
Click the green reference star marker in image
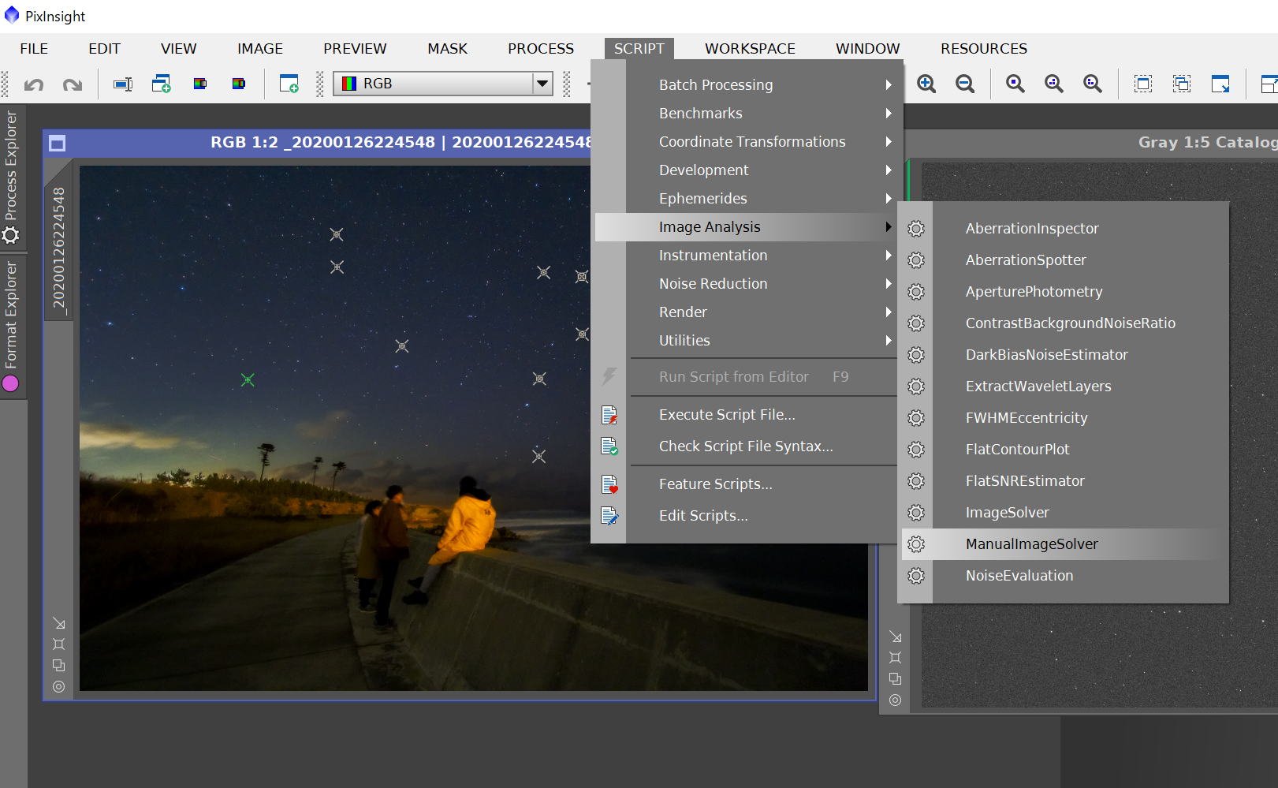pos(248,380)
